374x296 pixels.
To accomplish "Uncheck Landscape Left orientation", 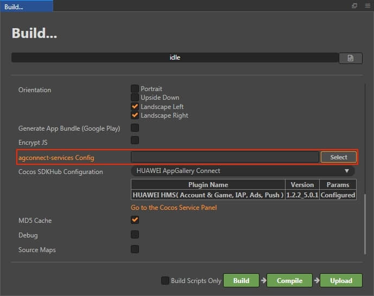I will pos(135,107).
